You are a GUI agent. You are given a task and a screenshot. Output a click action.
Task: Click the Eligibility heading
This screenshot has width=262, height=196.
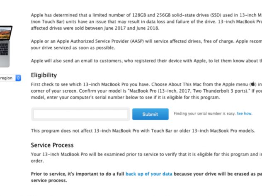click(44, 75)
